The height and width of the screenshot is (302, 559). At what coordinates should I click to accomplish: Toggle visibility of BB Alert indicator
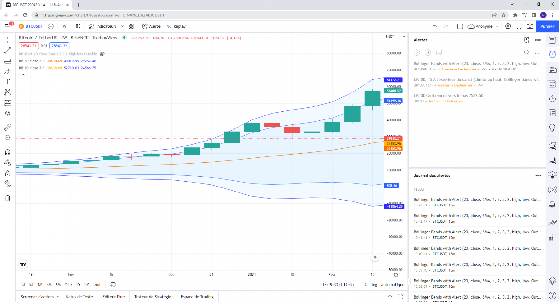tap(102, 54)
